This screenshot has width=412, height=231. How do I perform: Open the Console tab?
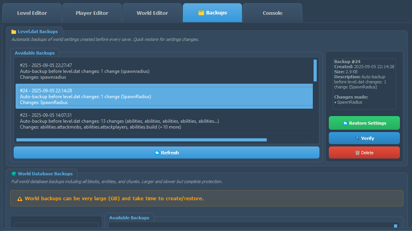pyautogui.click(x=272, y=13)
